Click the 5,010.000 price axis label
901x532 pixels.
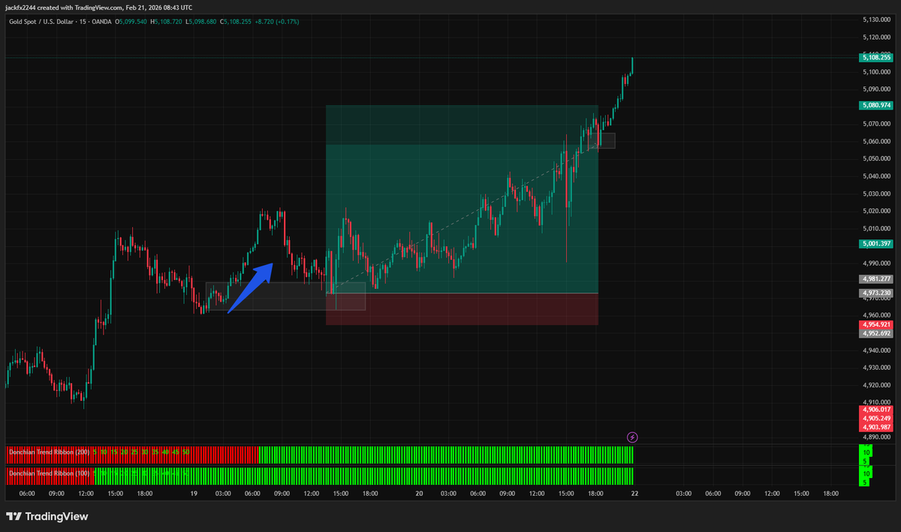click(x=876, y=228)
